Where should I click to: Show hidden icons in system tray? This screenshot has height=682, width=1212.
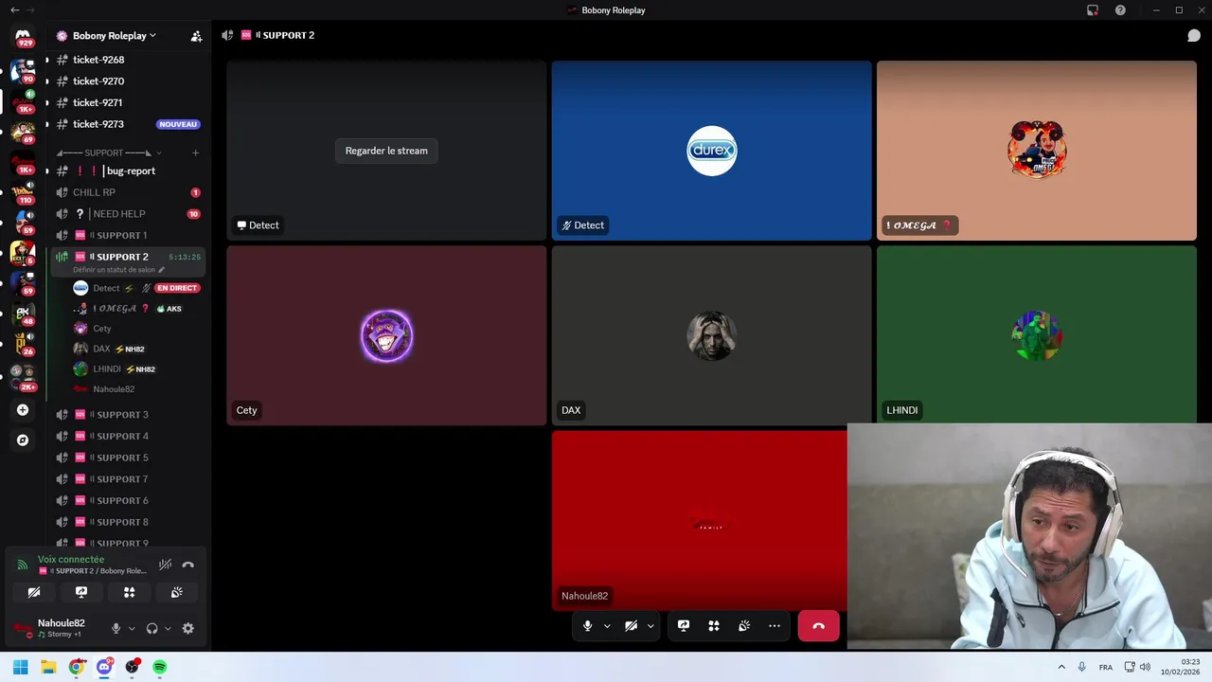(1061, 667)
